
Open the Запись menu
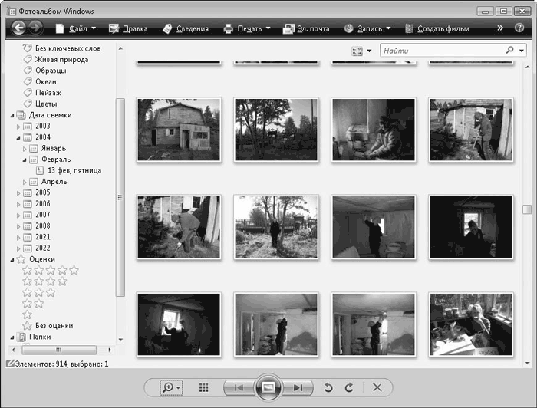[x=367, y=28]
